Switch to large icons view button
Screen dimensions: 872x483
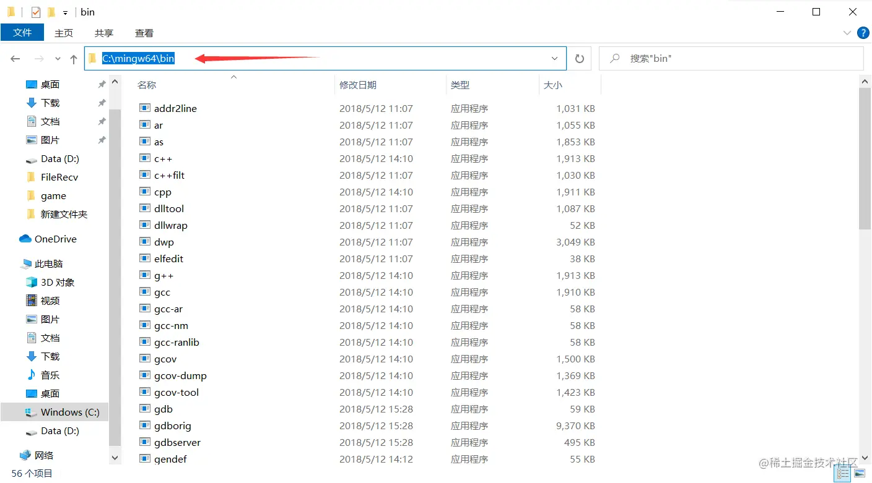pyautogui.click(x=859, y=474)
